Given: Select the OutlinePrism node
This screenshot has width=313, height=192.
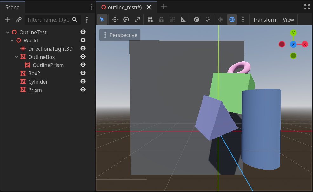Looking at the screenshot, I should 48,65.
